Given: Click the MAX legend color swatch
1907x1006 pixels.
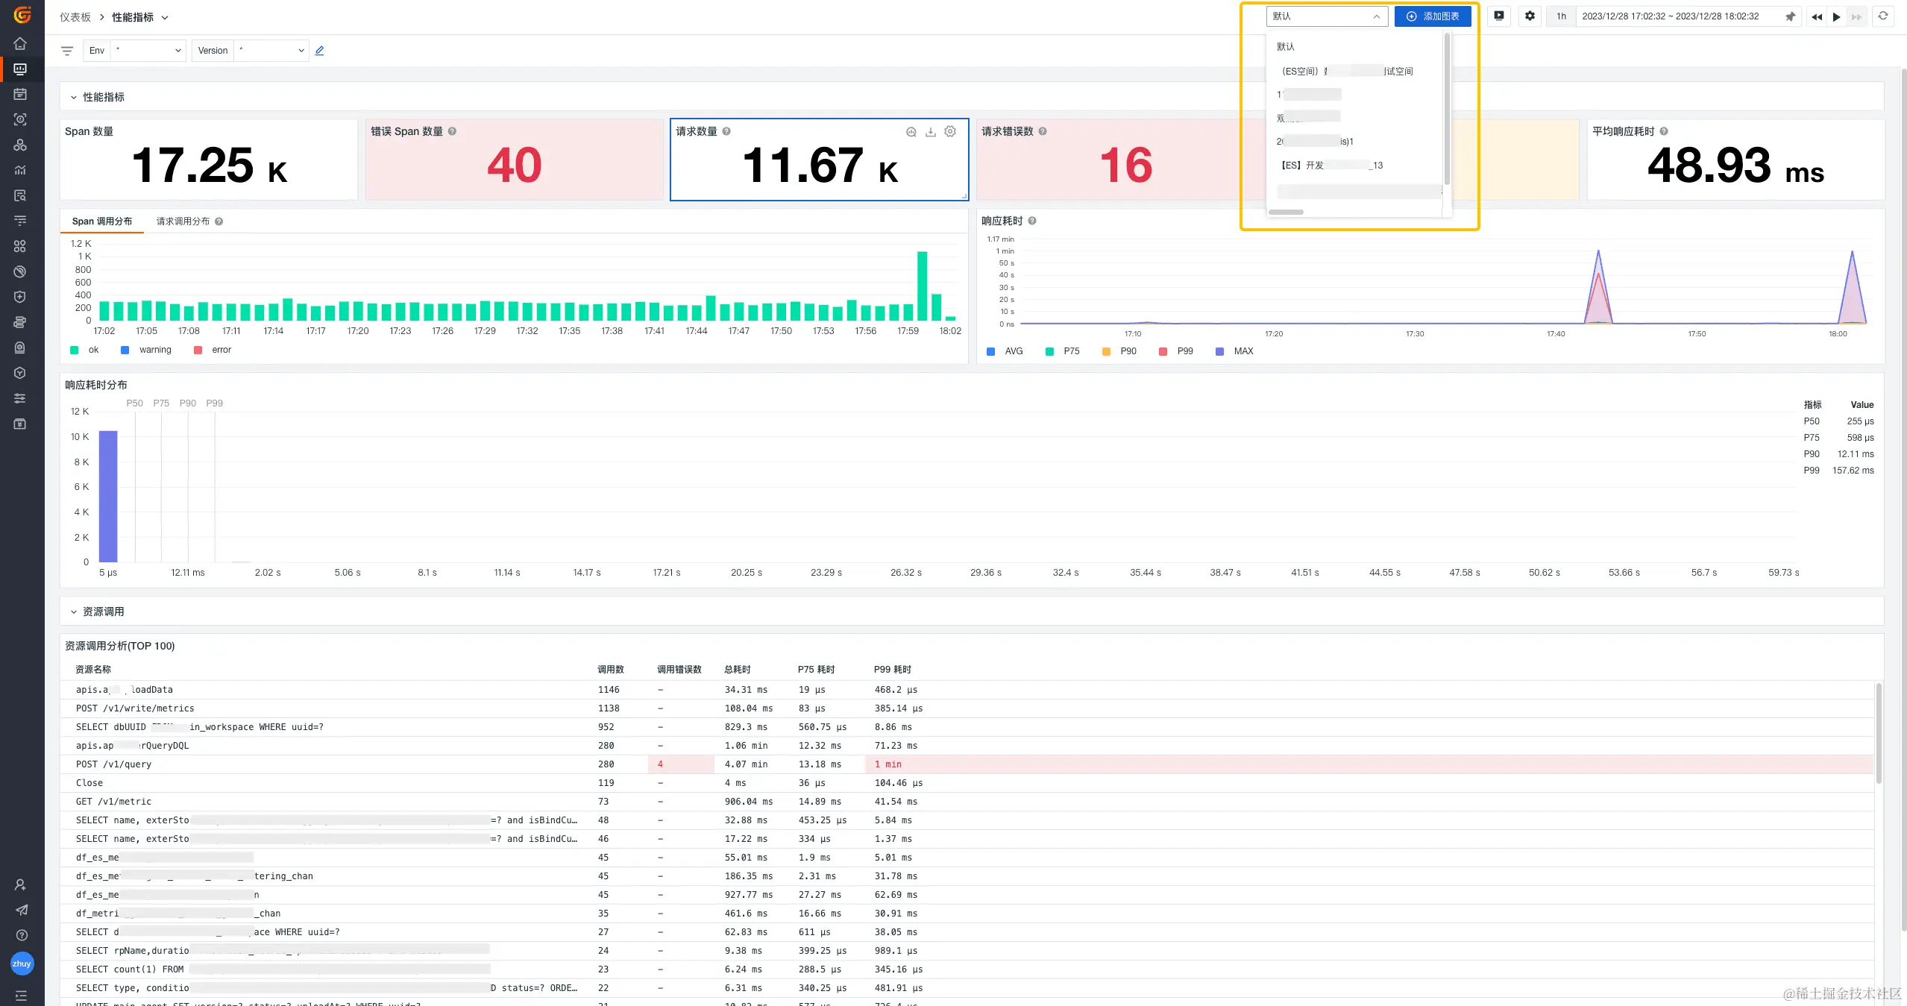Looking at the screenshot, I should pos(1219,351).
